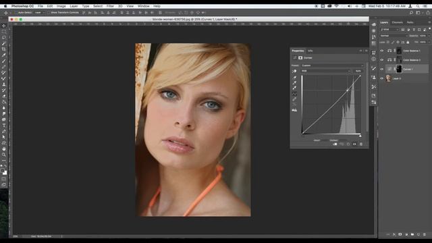Screen dimensions: 432x243
Task: Hide the Curves 1 layer
Action: pos(382,69)
